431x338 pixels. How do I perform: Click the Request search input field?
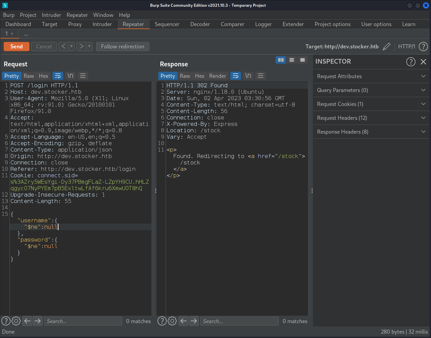coord(83,321)
